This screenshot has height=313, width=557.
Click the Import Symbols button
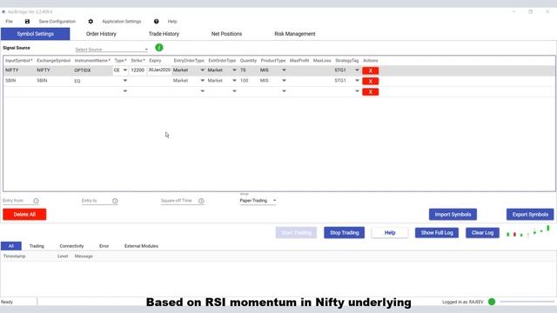point(453,215)
